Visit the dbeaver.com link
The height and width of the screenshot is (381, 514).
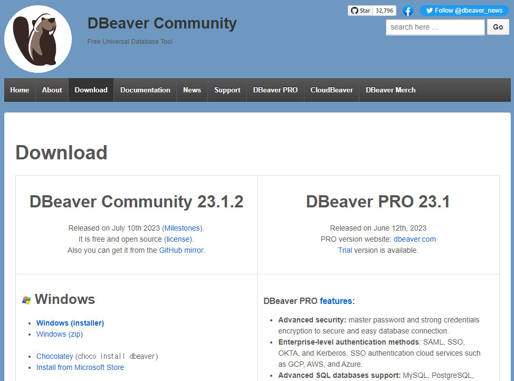(415, 239)
